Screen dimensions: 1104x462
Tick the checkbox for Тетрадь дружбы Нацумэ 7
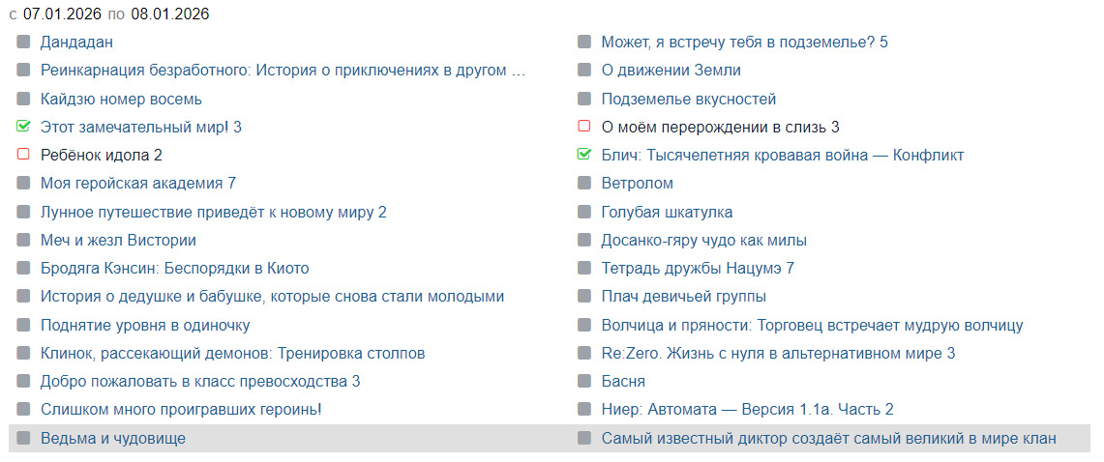[x=584, y=269]
